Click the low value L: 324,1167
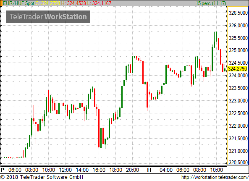The image size is (249, 181). (100, 3)
